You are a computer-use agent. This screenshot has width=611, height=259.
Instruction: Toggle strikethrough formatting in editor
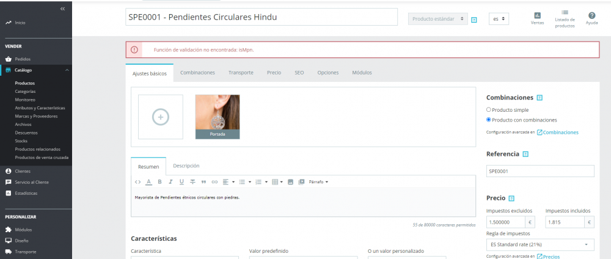coord(192,182)
